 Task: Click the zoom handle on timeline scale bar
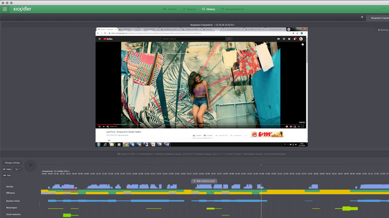[261, 165]
